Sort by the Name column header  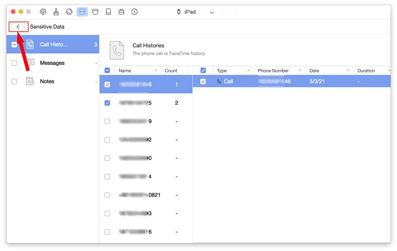pos(134,71)
